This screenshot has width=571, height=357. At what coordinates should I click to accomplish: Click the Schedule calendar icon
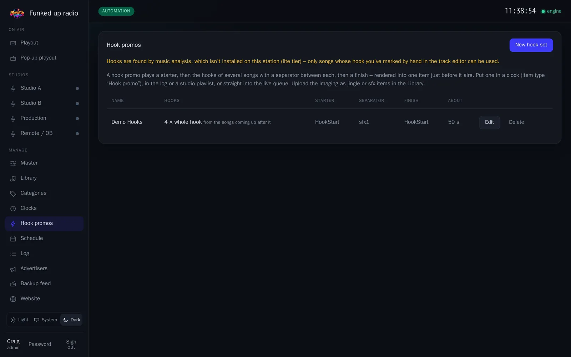13,238
